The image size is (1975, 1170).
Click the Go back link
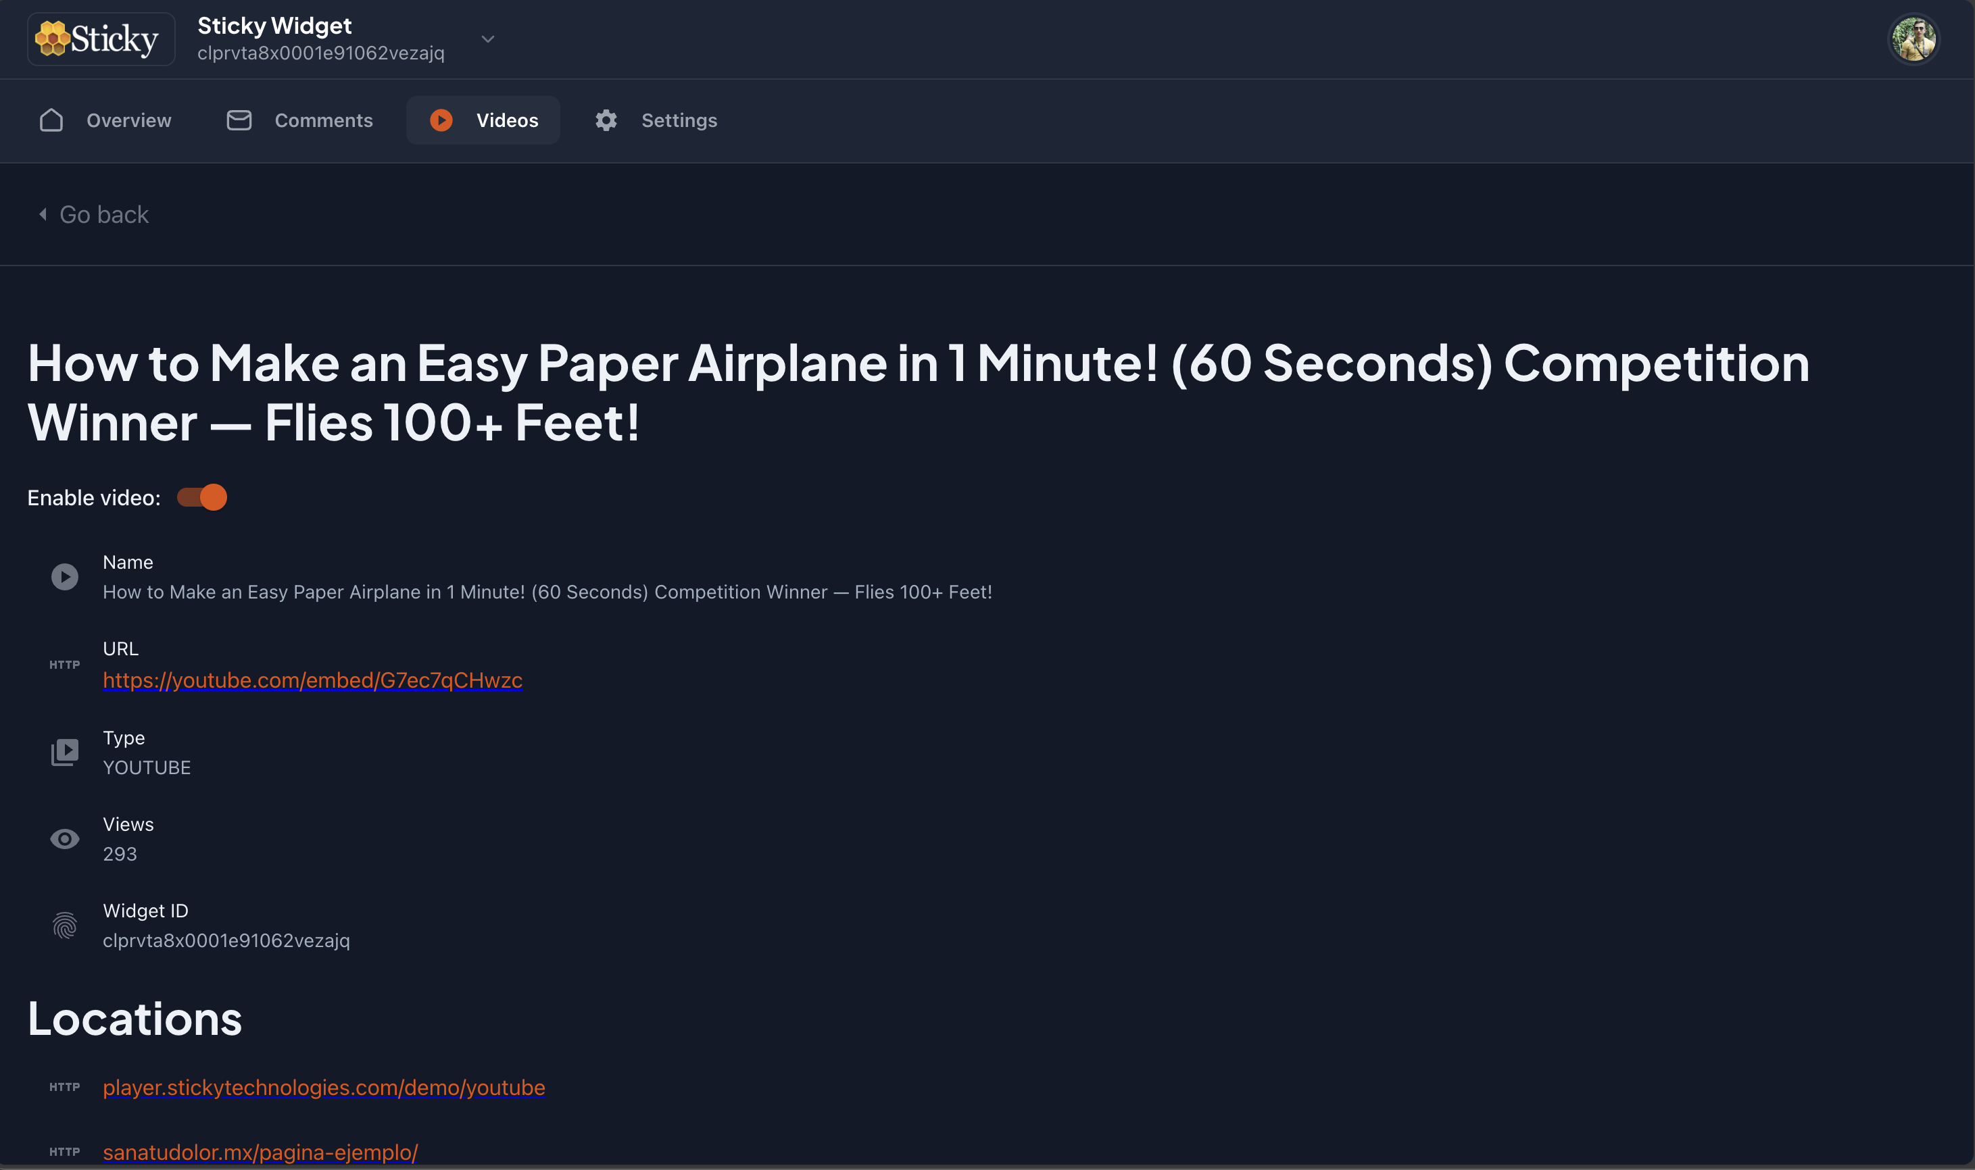pyautogui.click(x=103, y=214)
